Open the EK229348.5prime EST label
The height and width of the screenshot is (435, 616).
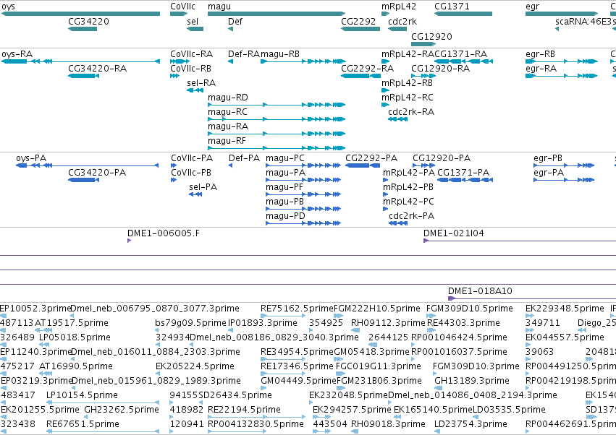click(x=565, y=309)
